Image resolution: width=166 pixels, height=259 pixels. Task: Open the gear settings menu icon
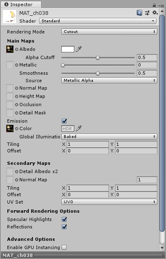[x=155, y=12]
